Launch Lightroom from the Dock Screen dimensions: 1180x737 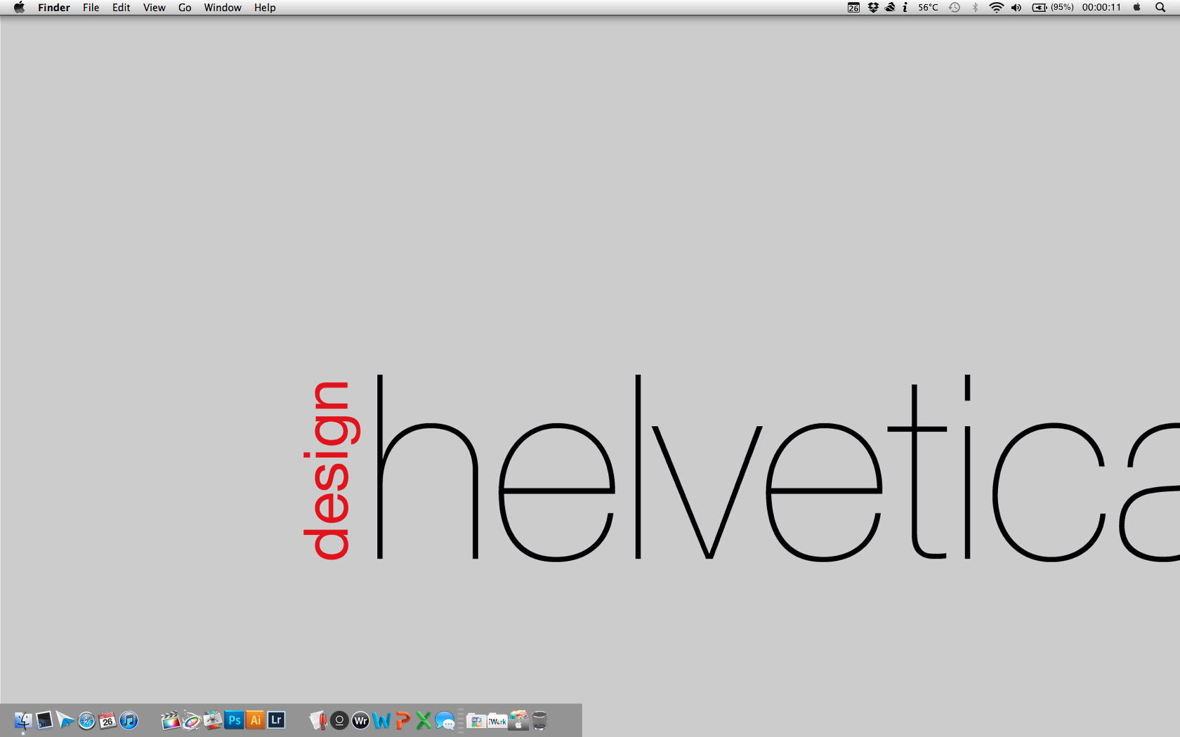(277, 721)
